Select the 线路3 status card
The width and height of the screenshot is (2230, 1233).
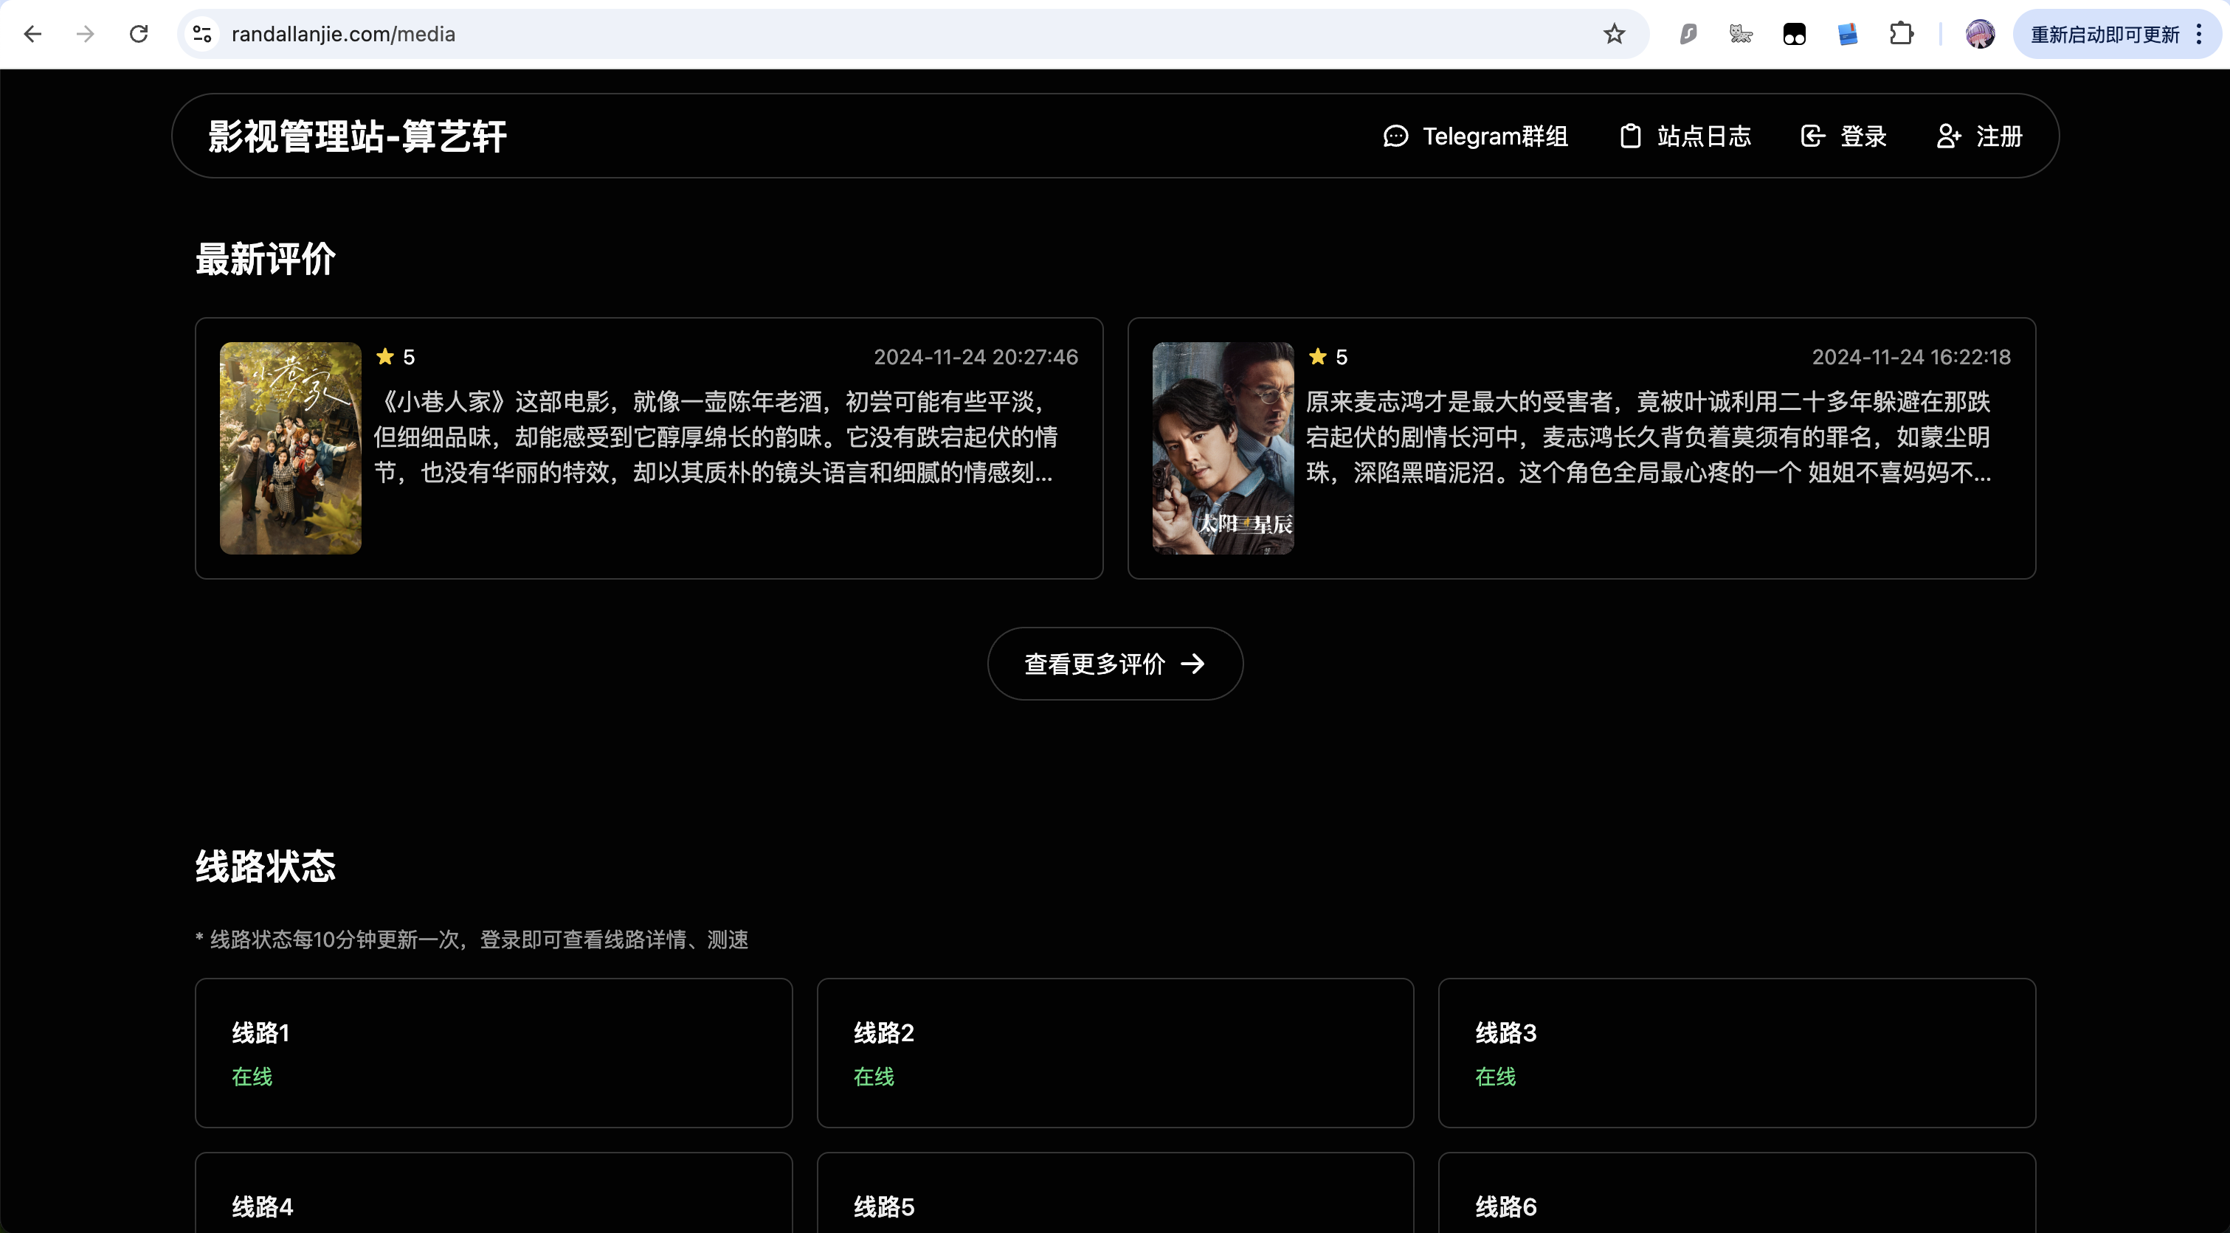[1736, 1052]
